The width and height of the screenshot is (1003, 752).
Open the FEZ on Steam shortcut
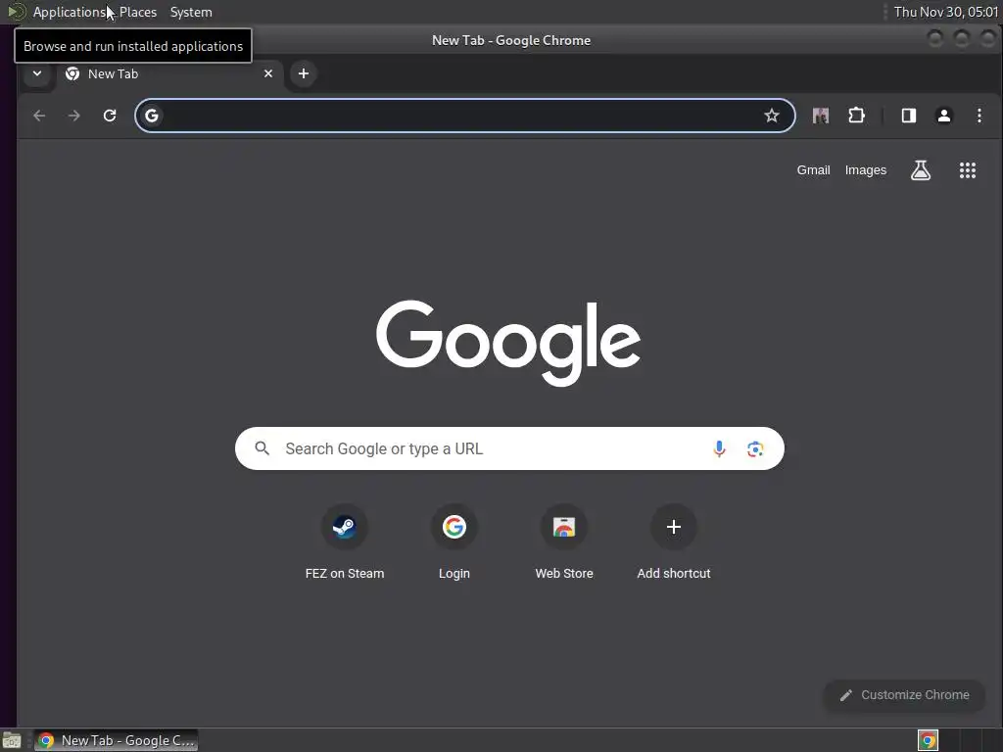(x=344, y=542)
